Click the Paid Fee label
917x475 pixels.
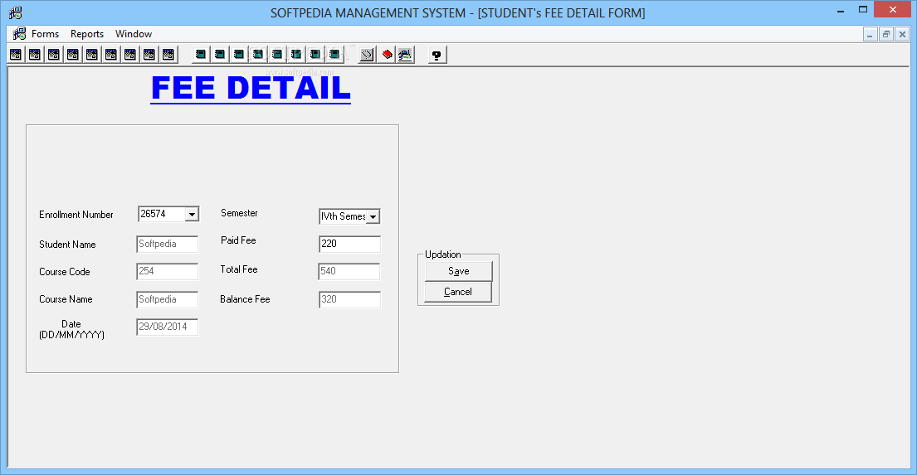[238, 240]
